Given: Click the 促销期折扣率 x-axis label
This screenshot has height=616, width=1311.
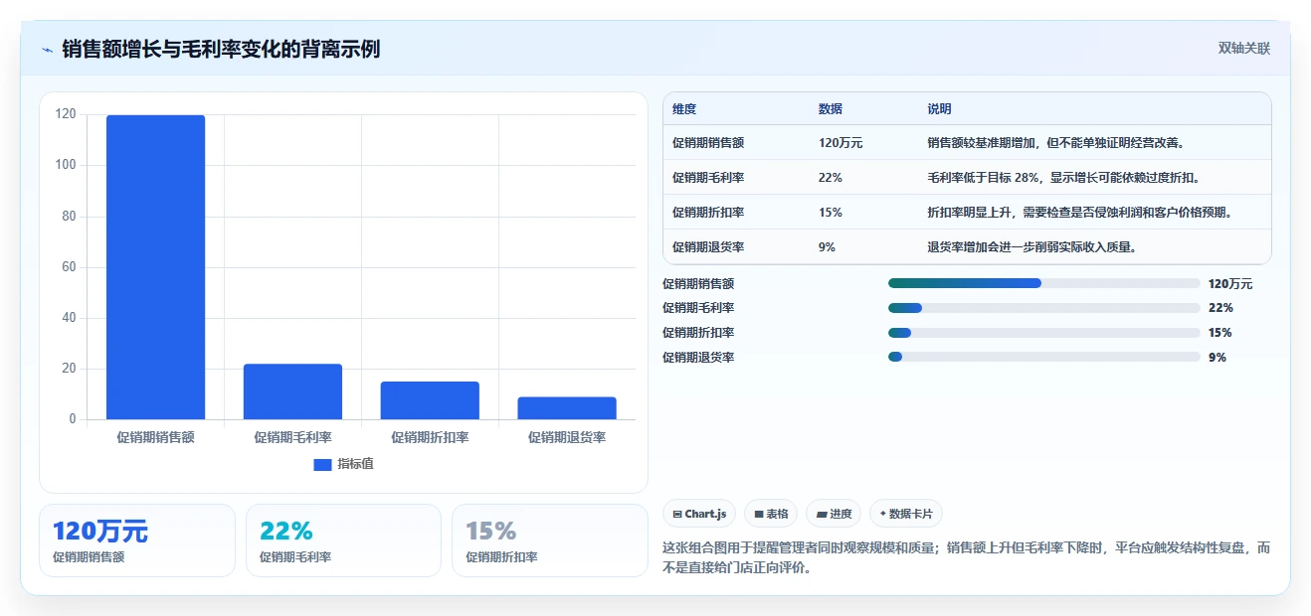Looking at the screenshot, I should [x=430, y=437].
